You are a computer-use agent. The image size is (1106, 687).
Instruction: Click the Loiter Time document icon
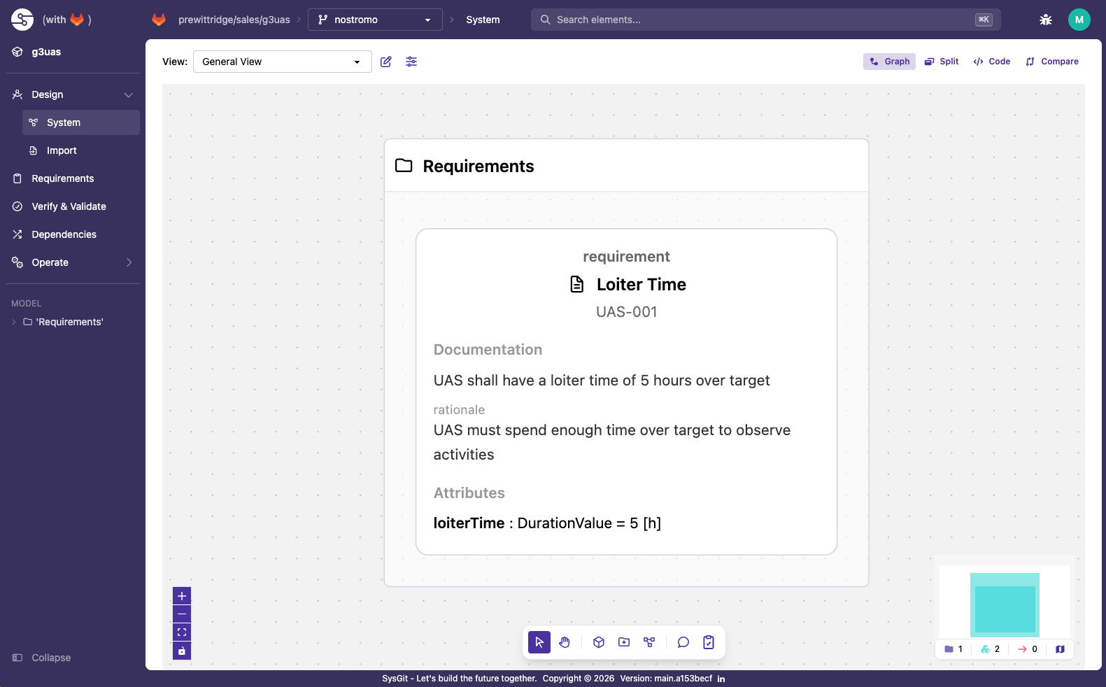click(577, 284)
